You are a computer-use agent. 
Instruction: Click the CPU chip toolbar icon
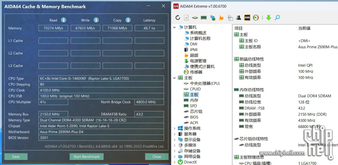coord(195,18)
